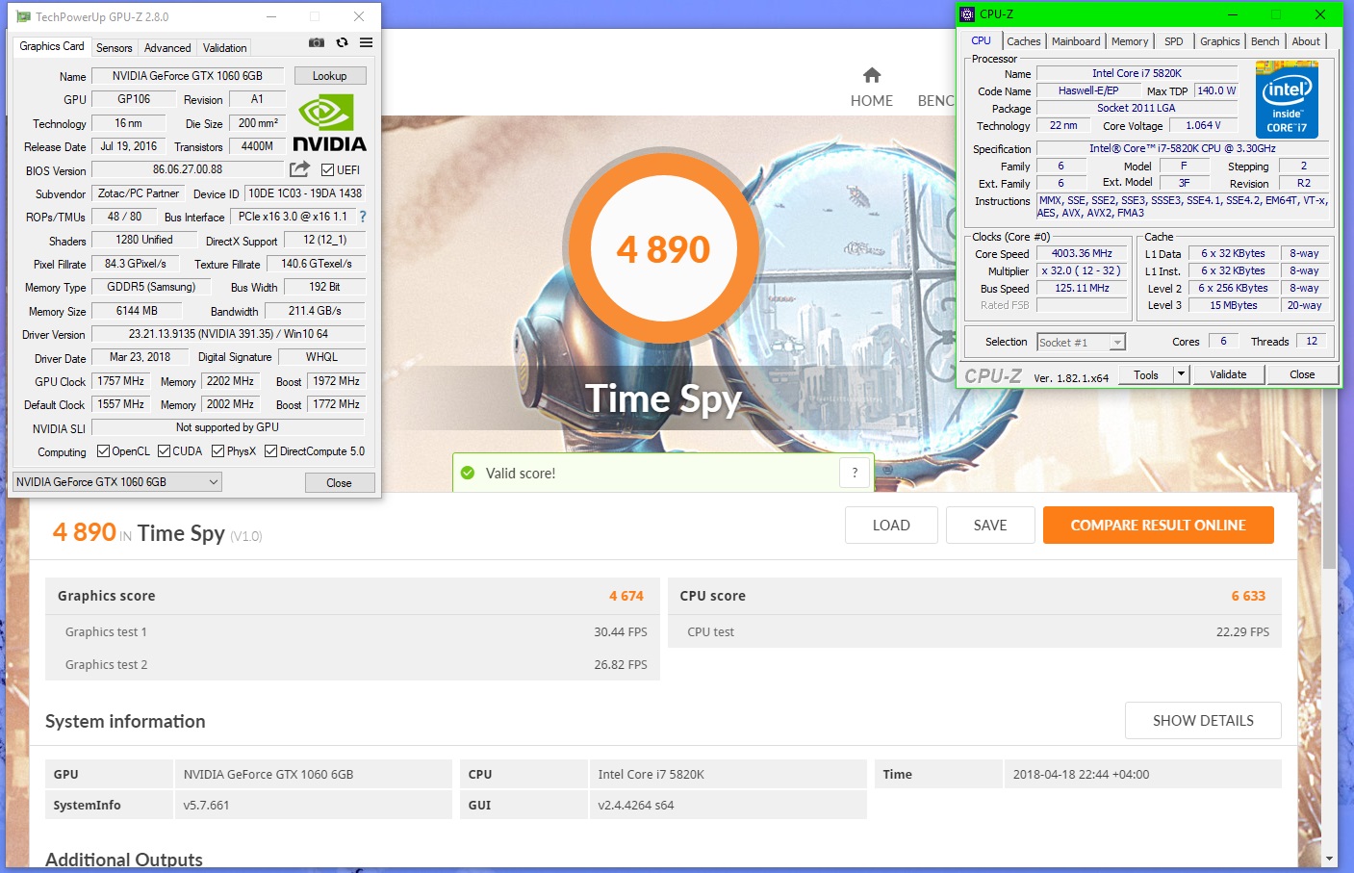1354x873 pixels.
Task: Click the GPU-Z refresh arrows icon
Action: 342,42
